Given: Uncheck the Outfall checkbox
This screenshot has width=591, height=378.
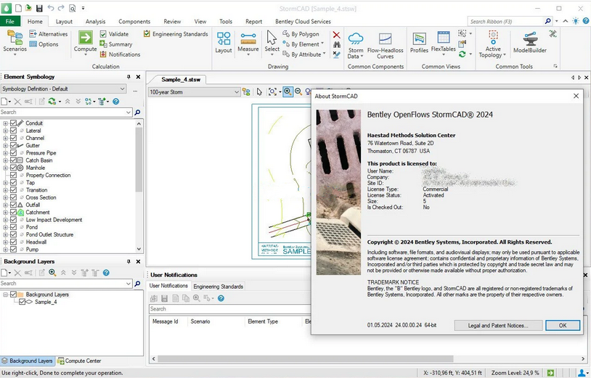Looking at the screenshot, I should pos(14,205).
